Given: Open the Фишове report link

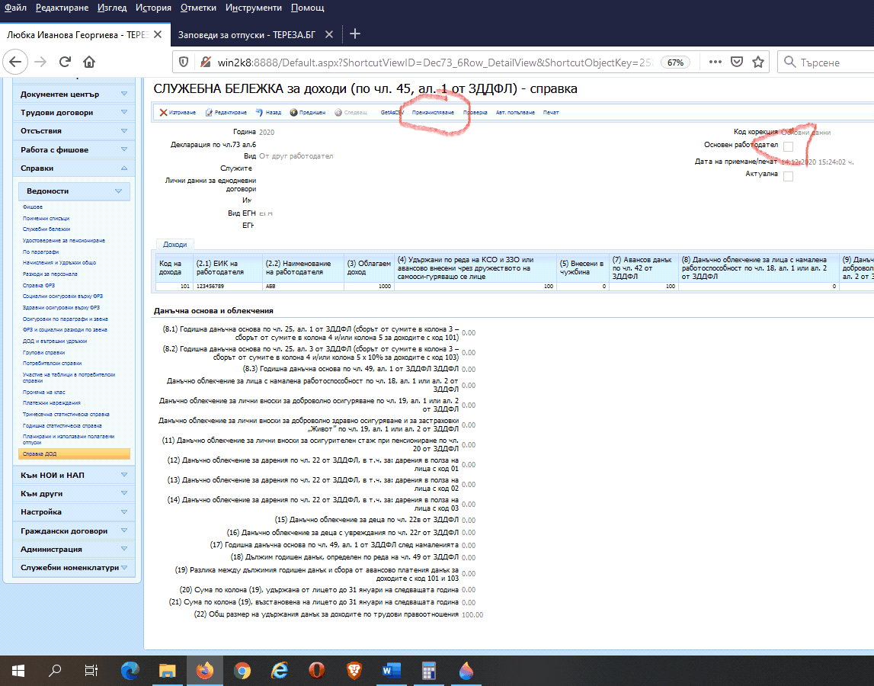Looking at the screenshot, I should point(33,207).
